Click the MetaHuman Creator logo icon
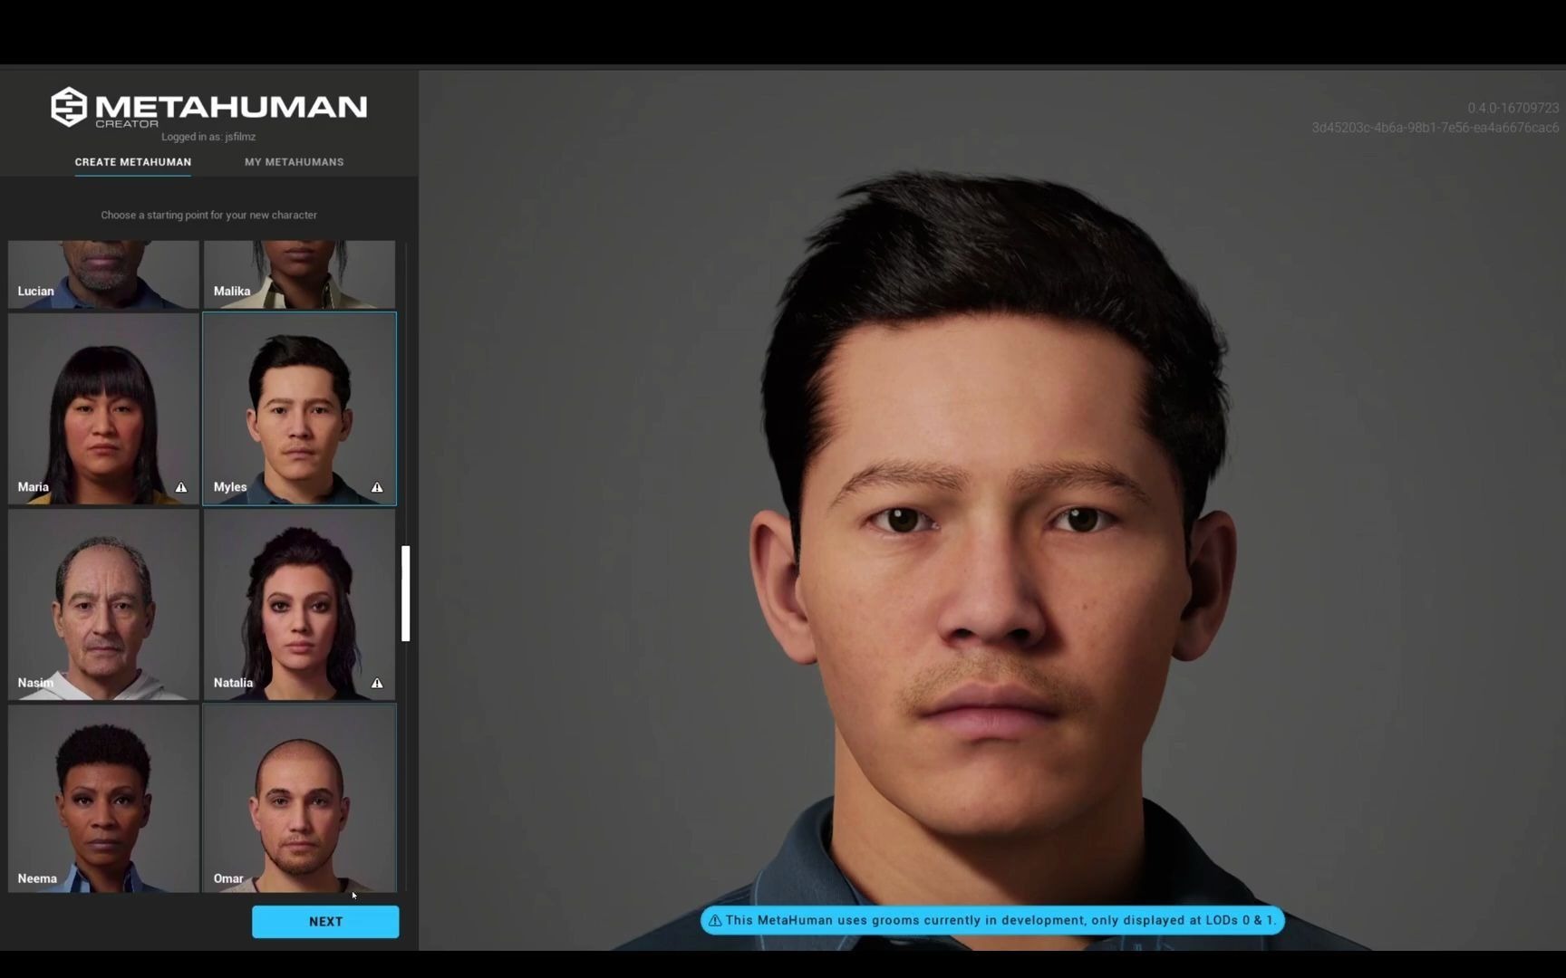The width and height of the screenshot is (1566, 978). (x=69, y=107)
